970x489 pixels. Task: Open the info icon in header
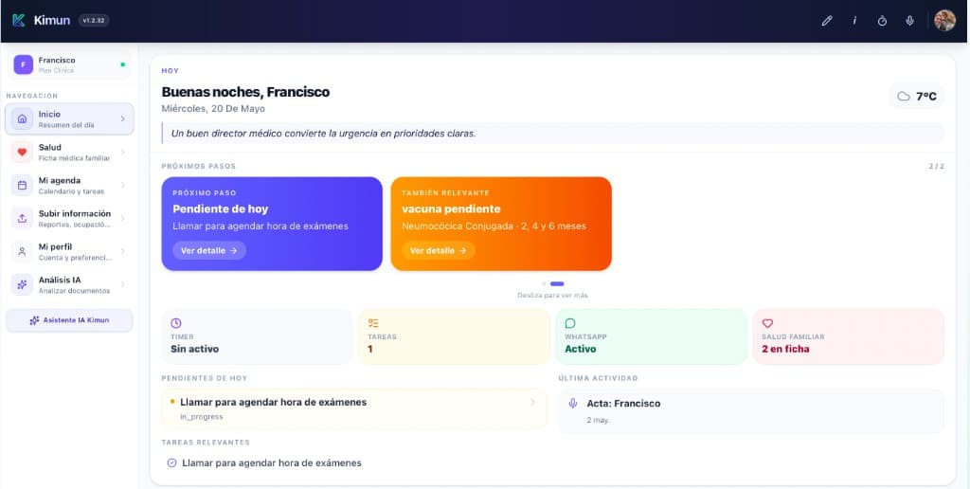tap(854, 21)
